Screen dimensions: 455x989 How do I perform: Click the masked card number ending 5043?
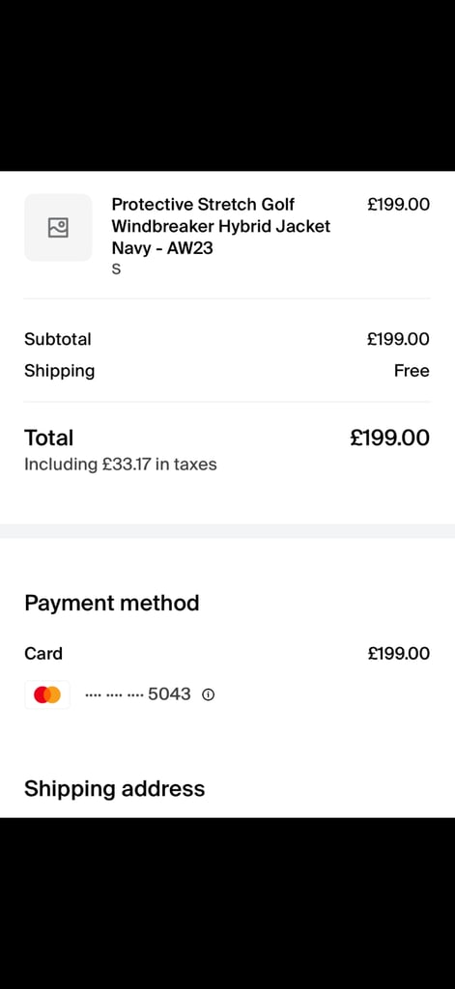[x=137, y=694]
